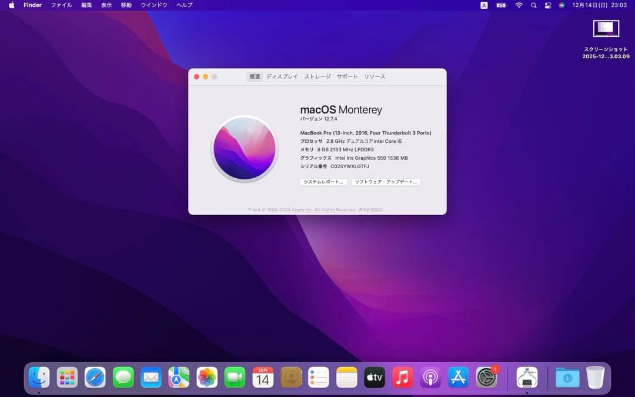Launch the Maps app

tap(178, 378)
